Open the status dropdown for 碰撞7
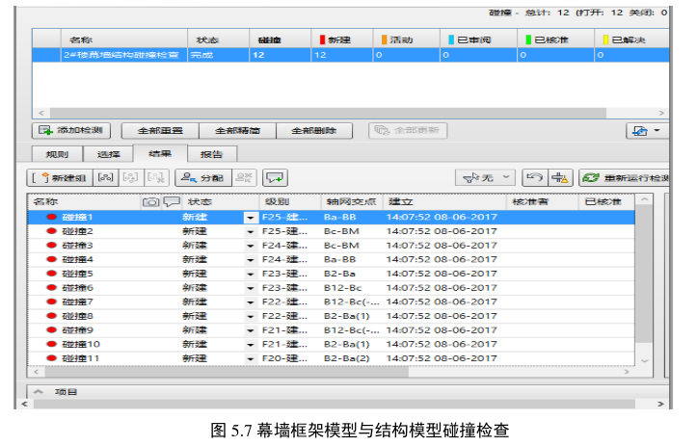697x446 pixels. tap(251, 302)
